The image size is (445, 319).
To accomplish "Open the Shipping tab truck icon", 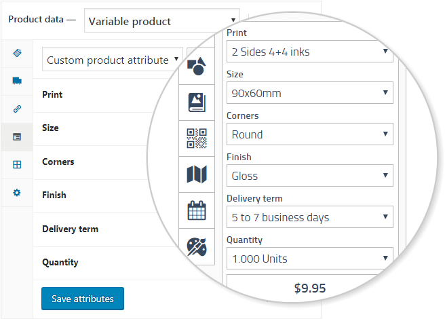I will 17,81.
